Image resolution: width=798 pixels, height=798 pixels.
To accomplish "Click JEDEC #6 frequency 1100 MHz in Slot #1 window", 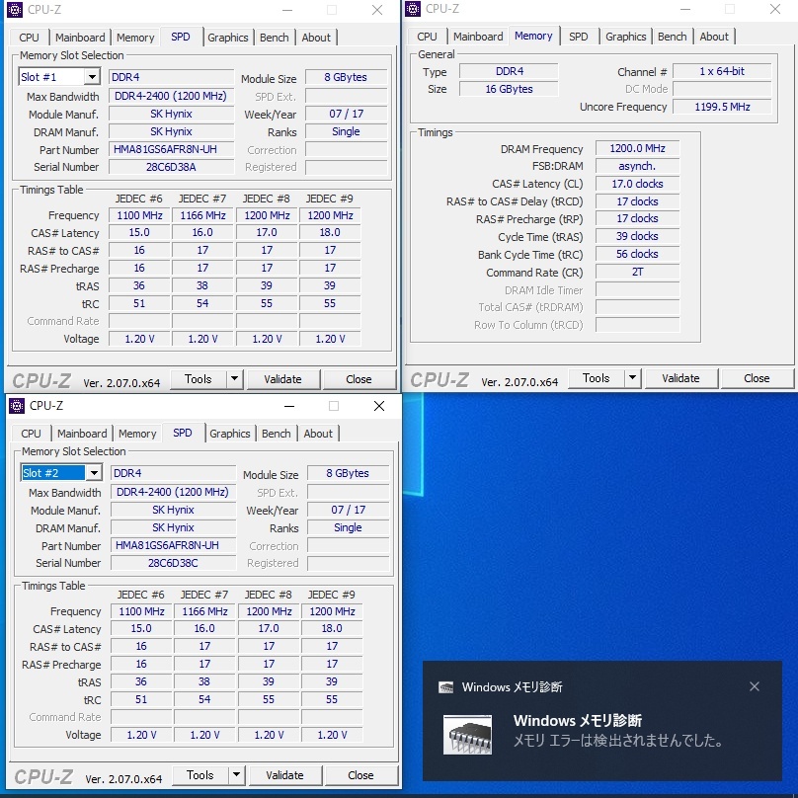I will coord(139,215).
